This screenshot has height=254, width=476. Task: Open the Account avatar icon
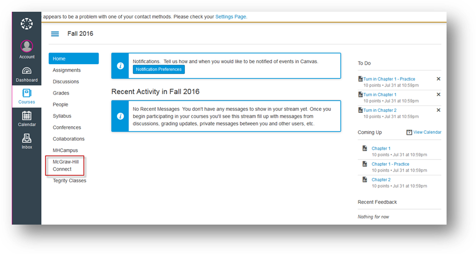click(27, 47)
